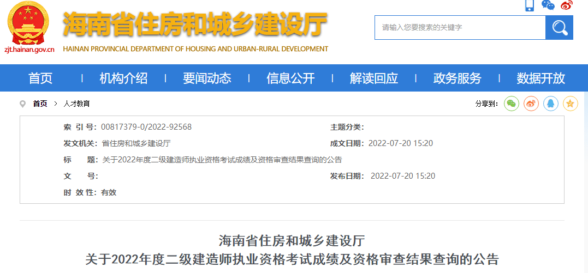
Task: Open the 数据开放 navigation item
Action: [541, 78]
